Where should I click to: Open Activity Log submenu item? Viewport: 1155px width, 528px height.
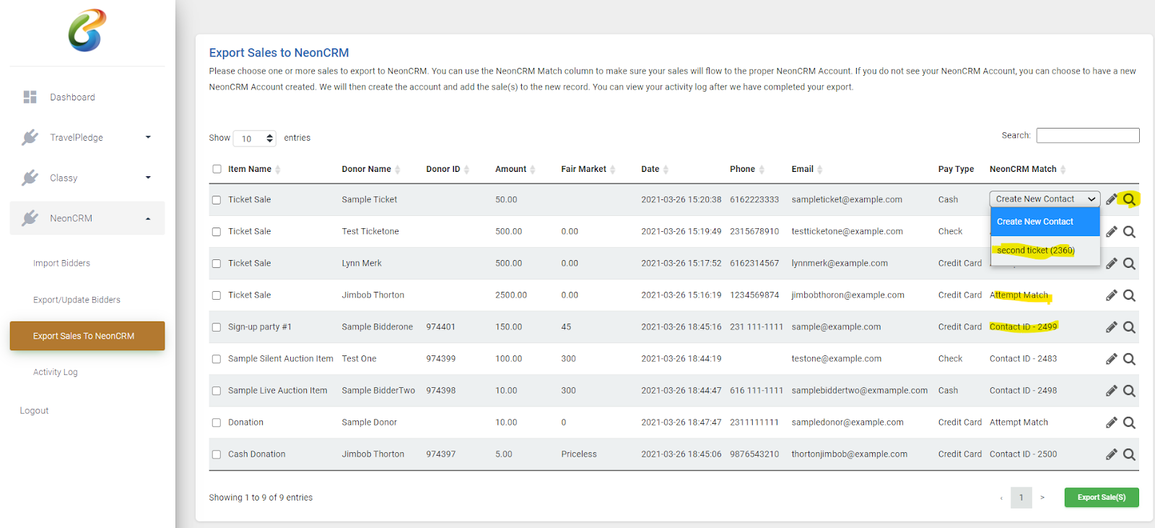click(55, 372)
